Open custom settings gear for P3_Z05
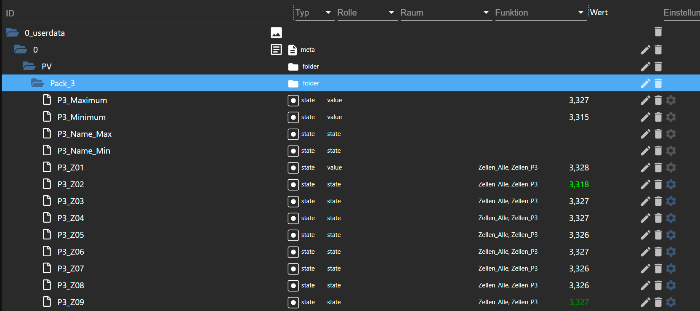 click(671, 235)
